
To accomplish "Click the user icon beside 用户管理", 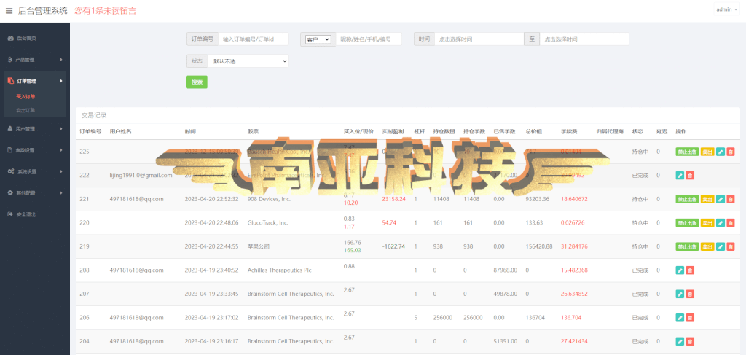I will click(x=10, y=128).
